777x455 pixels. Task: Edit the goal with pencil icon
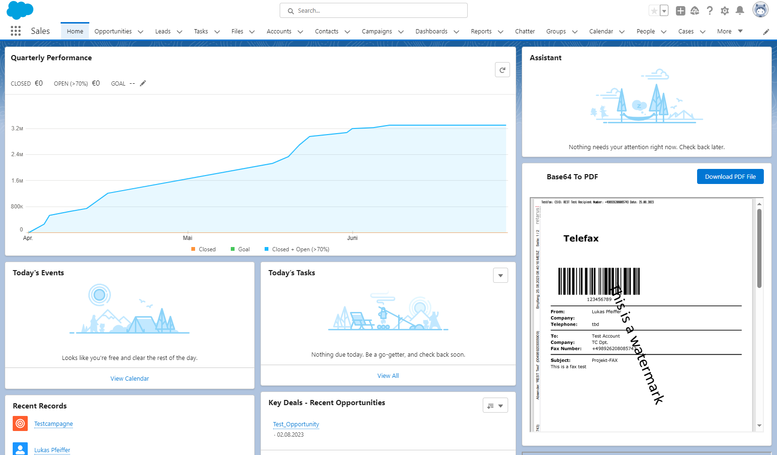pyautogui.click(x=143, y=83)
